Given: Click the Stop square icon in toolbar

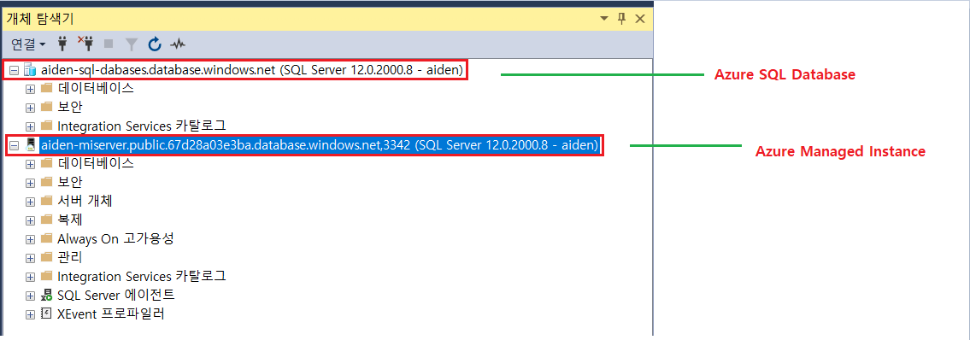Looking at the screenshot, I should click(x=109, y=44).
